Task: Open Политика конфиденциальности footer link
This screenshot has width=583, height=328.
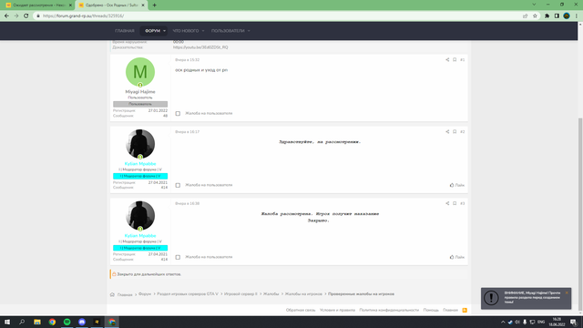Action: pyautogui.click(x=389, y=310)
